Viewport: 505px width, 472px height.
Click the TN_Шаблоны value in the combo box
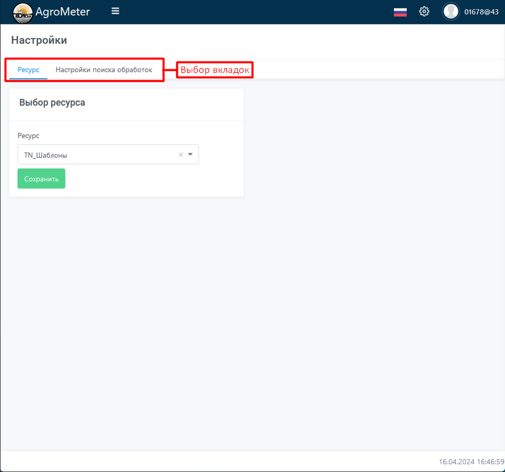pyautogui.click(x=46, y=155)
